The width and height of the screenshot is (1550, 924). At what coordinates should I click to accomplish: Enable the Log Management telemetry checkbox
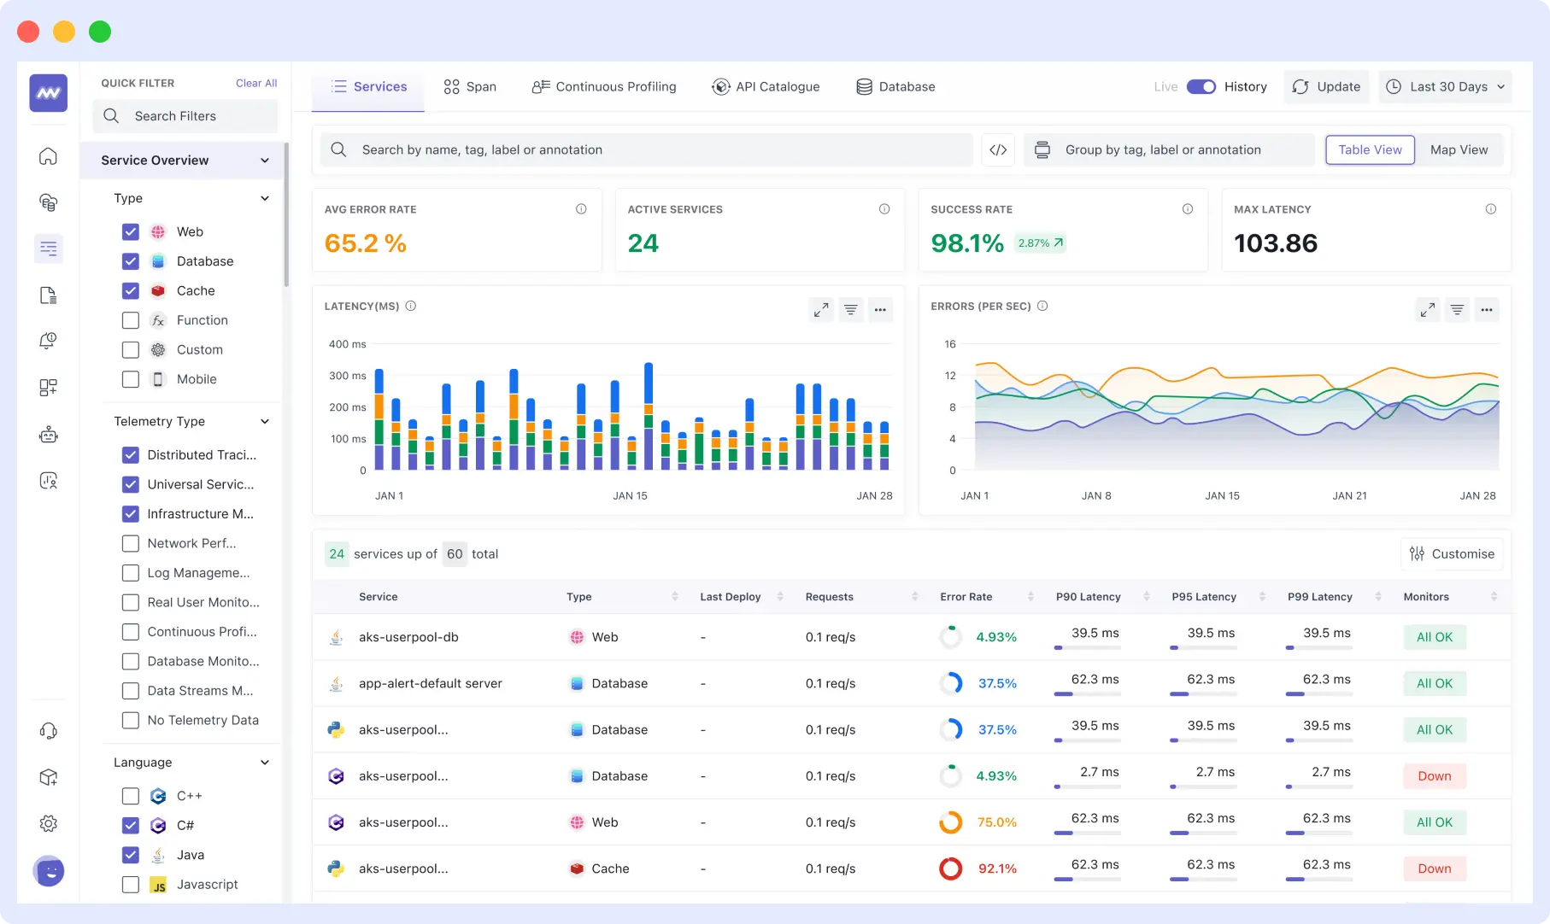130,573
